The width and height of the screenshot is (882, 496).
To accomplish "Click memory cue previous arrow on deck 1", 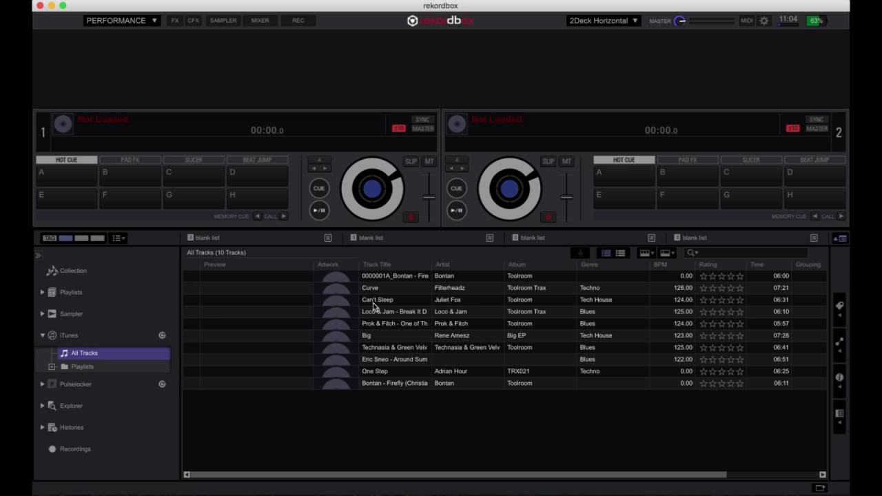I will [257, 216].
